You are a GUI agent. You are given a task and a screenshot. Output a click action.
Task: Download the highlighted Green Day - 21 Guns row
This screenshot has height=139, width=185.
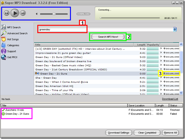[x=171, y=73]
